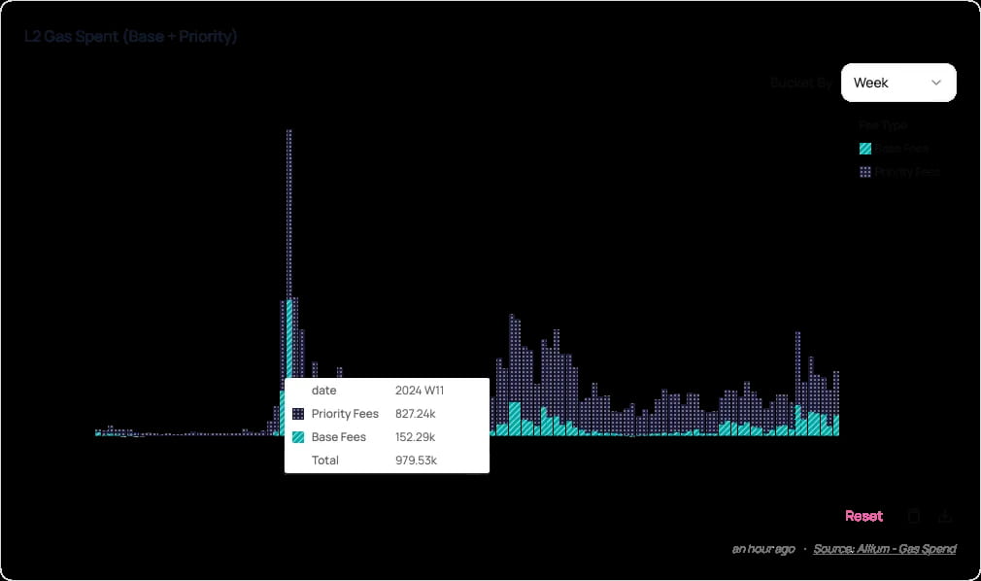Screen dimensions: 981x581
Task: Click the Base Fees icon in the tooltip
Action: pyautogui.click(x=298, y=437)
